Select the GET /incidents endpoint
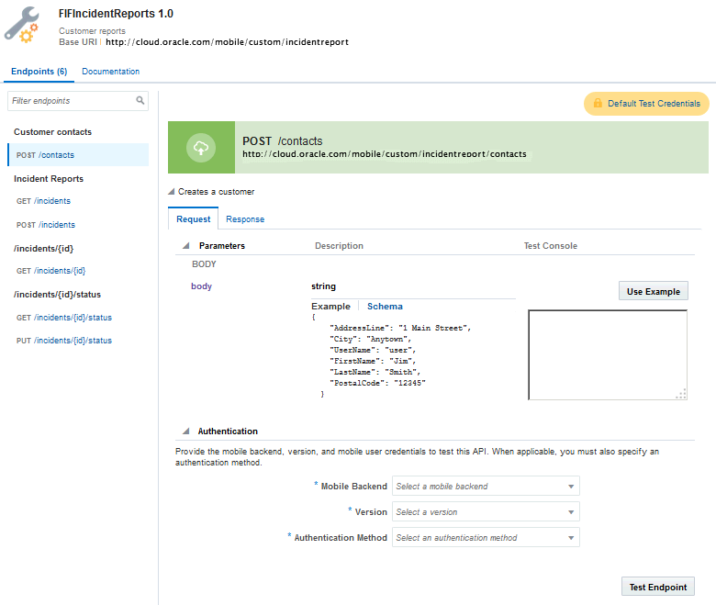This screenshot has width=716, height=605. (43, 201)
